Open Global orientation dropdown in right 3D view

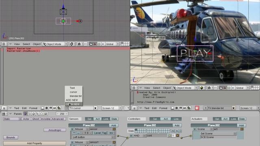pos(242,88)
